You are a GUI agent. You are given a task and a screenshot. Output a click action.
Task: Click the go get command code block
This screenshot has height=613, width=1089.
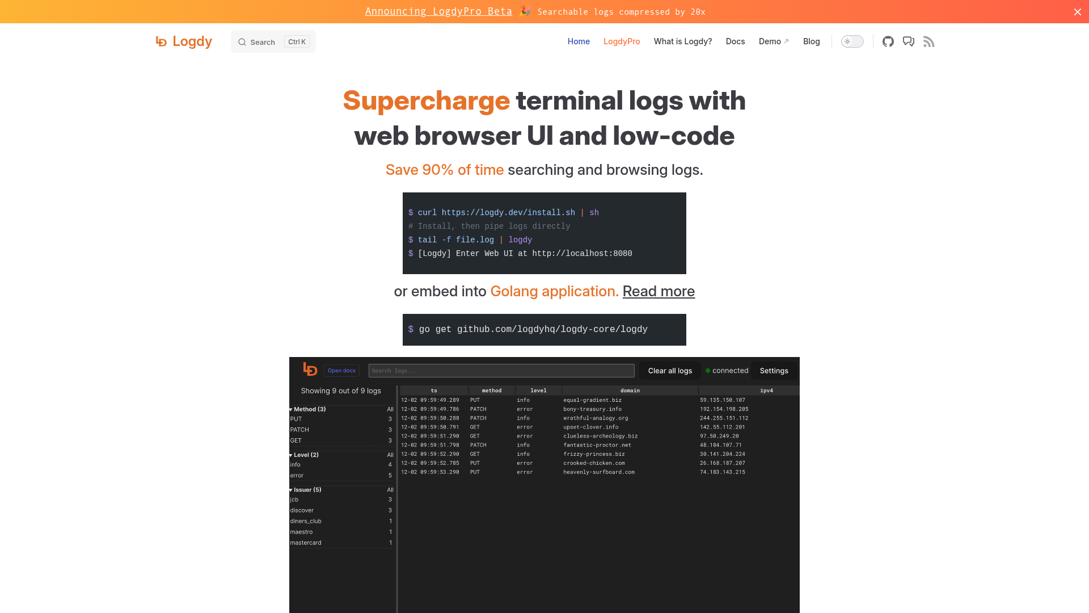pyautogui.click(x=544, y=330)
